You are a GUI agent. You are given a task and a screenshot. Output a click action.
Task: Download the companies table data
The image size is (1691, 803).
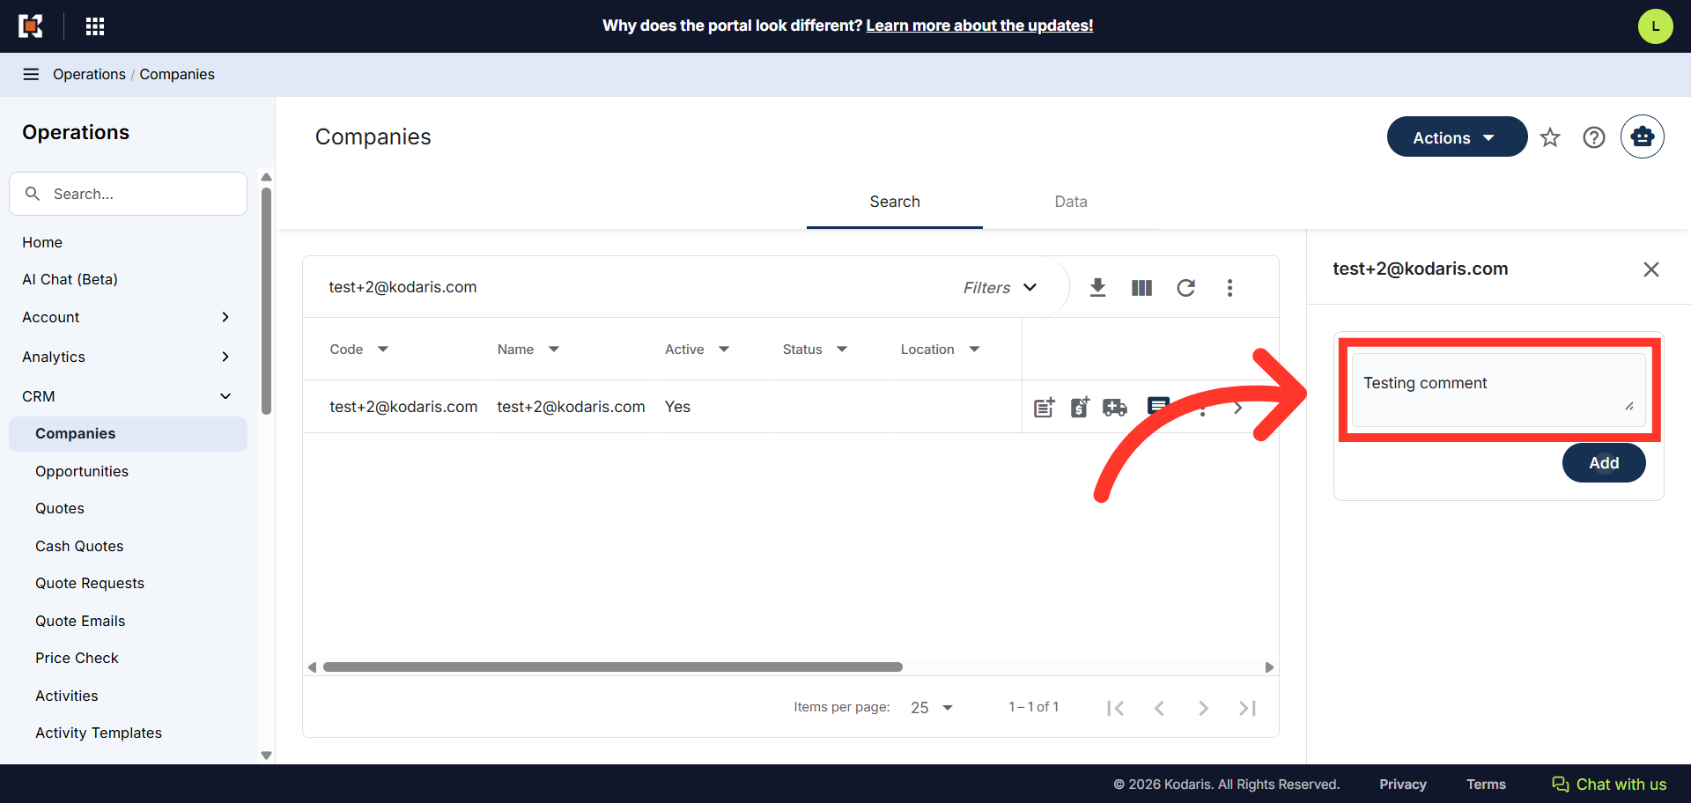1097,288
